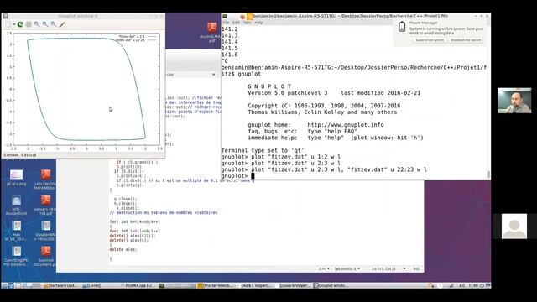This screenshot has height=302, width=537.
Task: Open Gnuplot settings wrench icon
Action: click(62, 24)
